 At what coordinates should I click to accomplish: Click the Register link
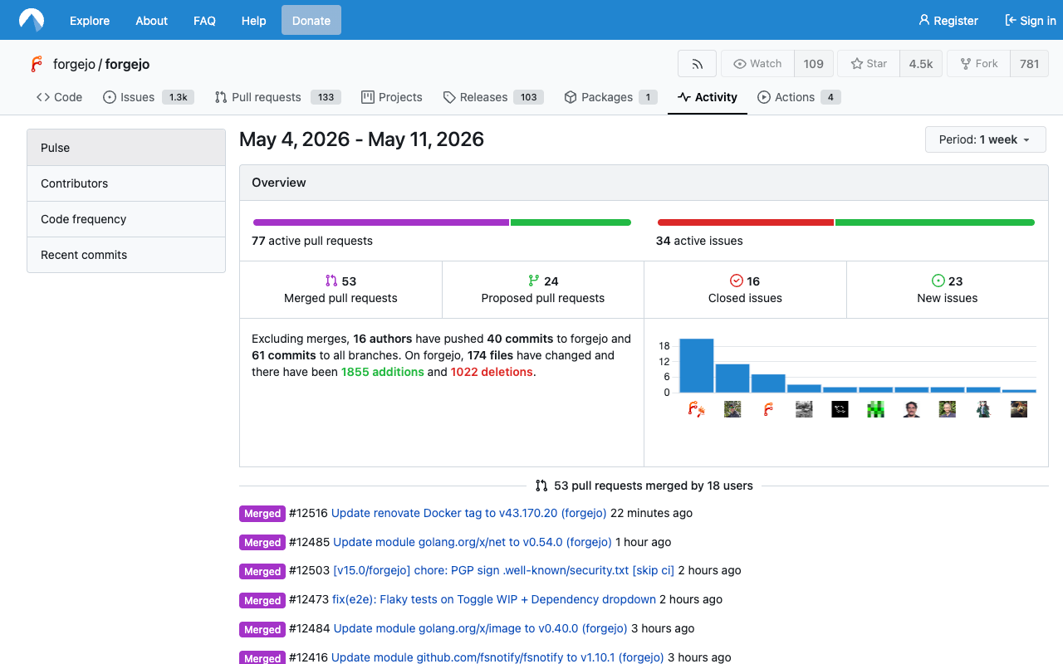pyautogui.click(x=948, y=21)
